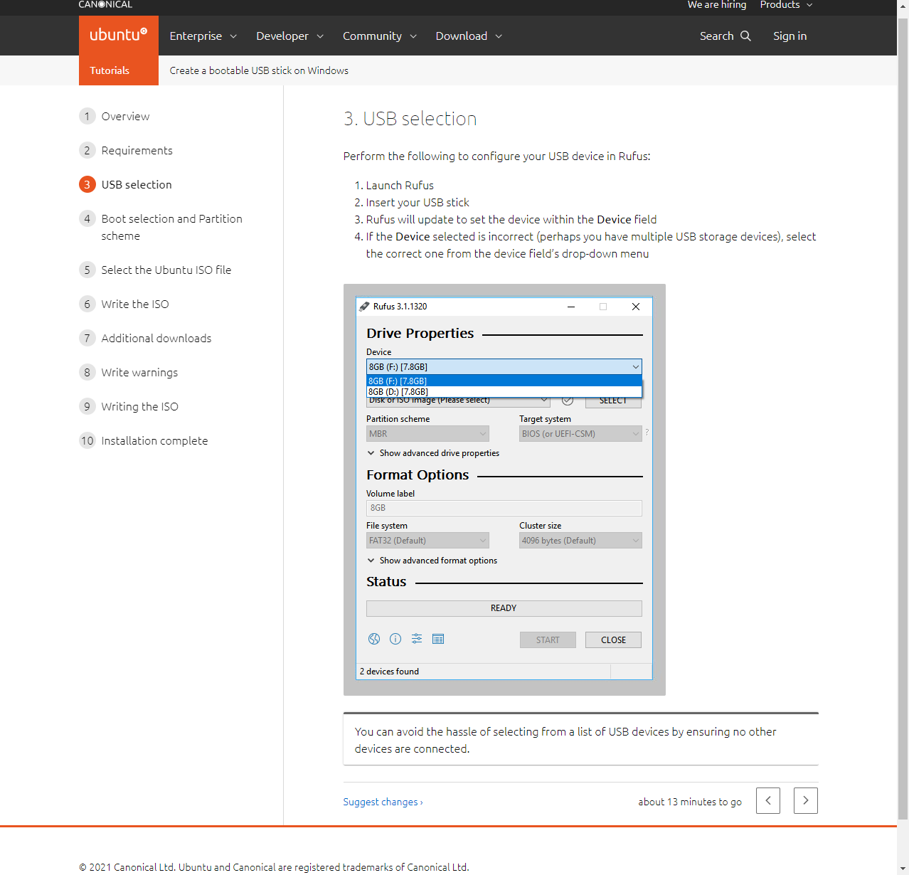Open the Developer menu
Image resolution: width=909 pixels, height=875 pixels.
290,36
